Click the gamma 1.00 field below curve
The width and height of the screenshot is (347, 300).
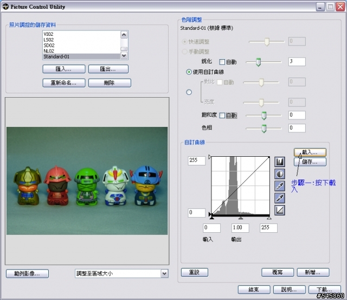point(240,228)
